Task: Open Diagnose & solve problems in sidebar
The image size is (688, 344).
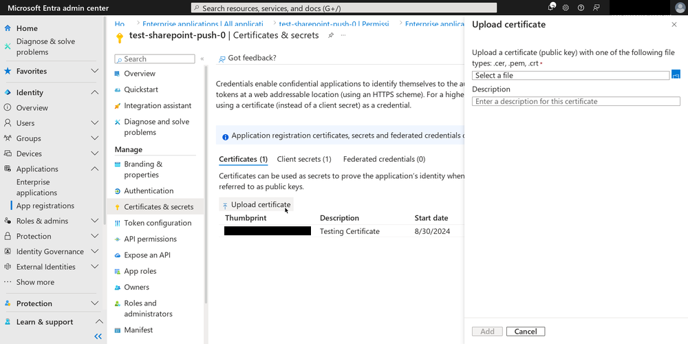Action: click(x=45, y=47)
